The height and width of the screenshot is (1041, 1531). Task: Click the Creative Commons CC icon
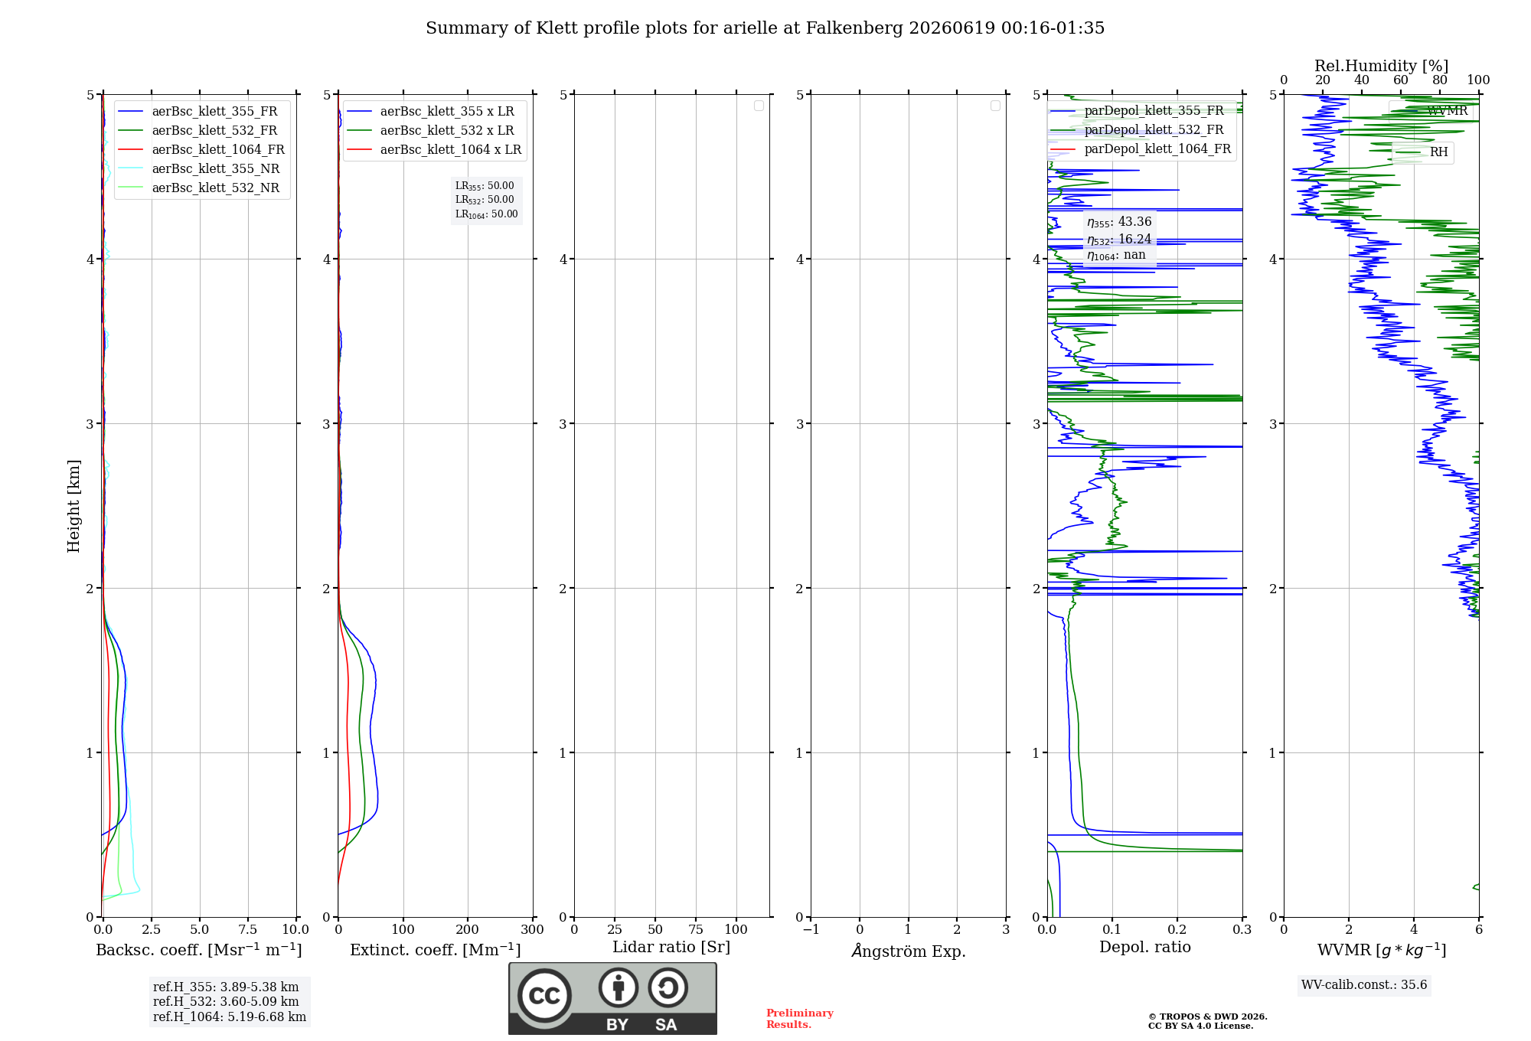click(x=545, y=995)
